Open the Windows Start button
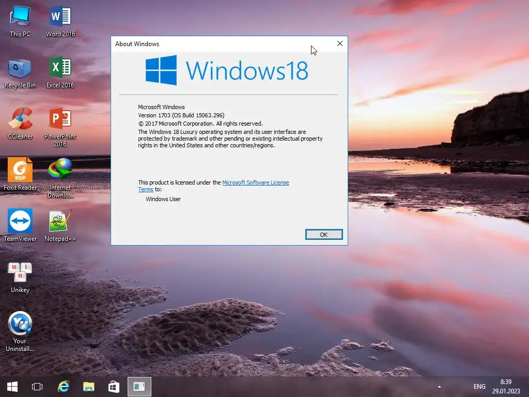Screen dimensions: 529x397 pos(12,387)
